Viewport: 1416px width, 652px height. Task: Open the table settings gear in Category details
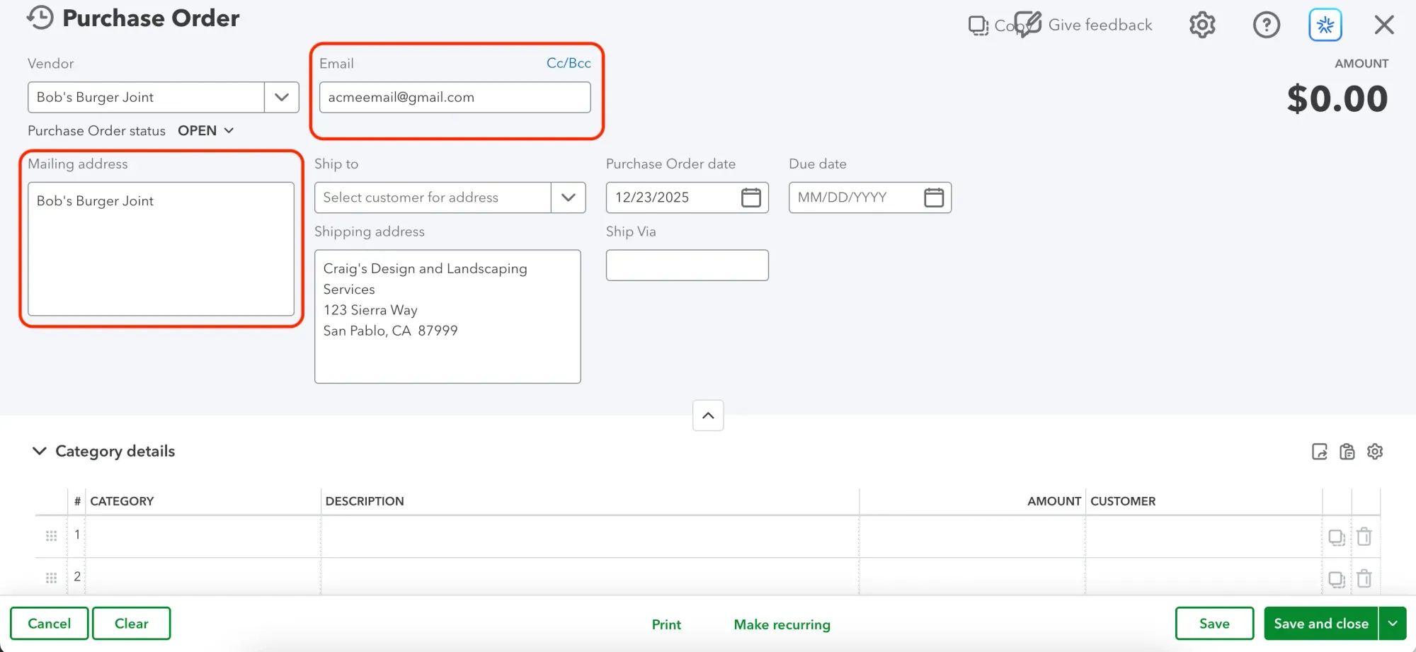point(1374,452)
